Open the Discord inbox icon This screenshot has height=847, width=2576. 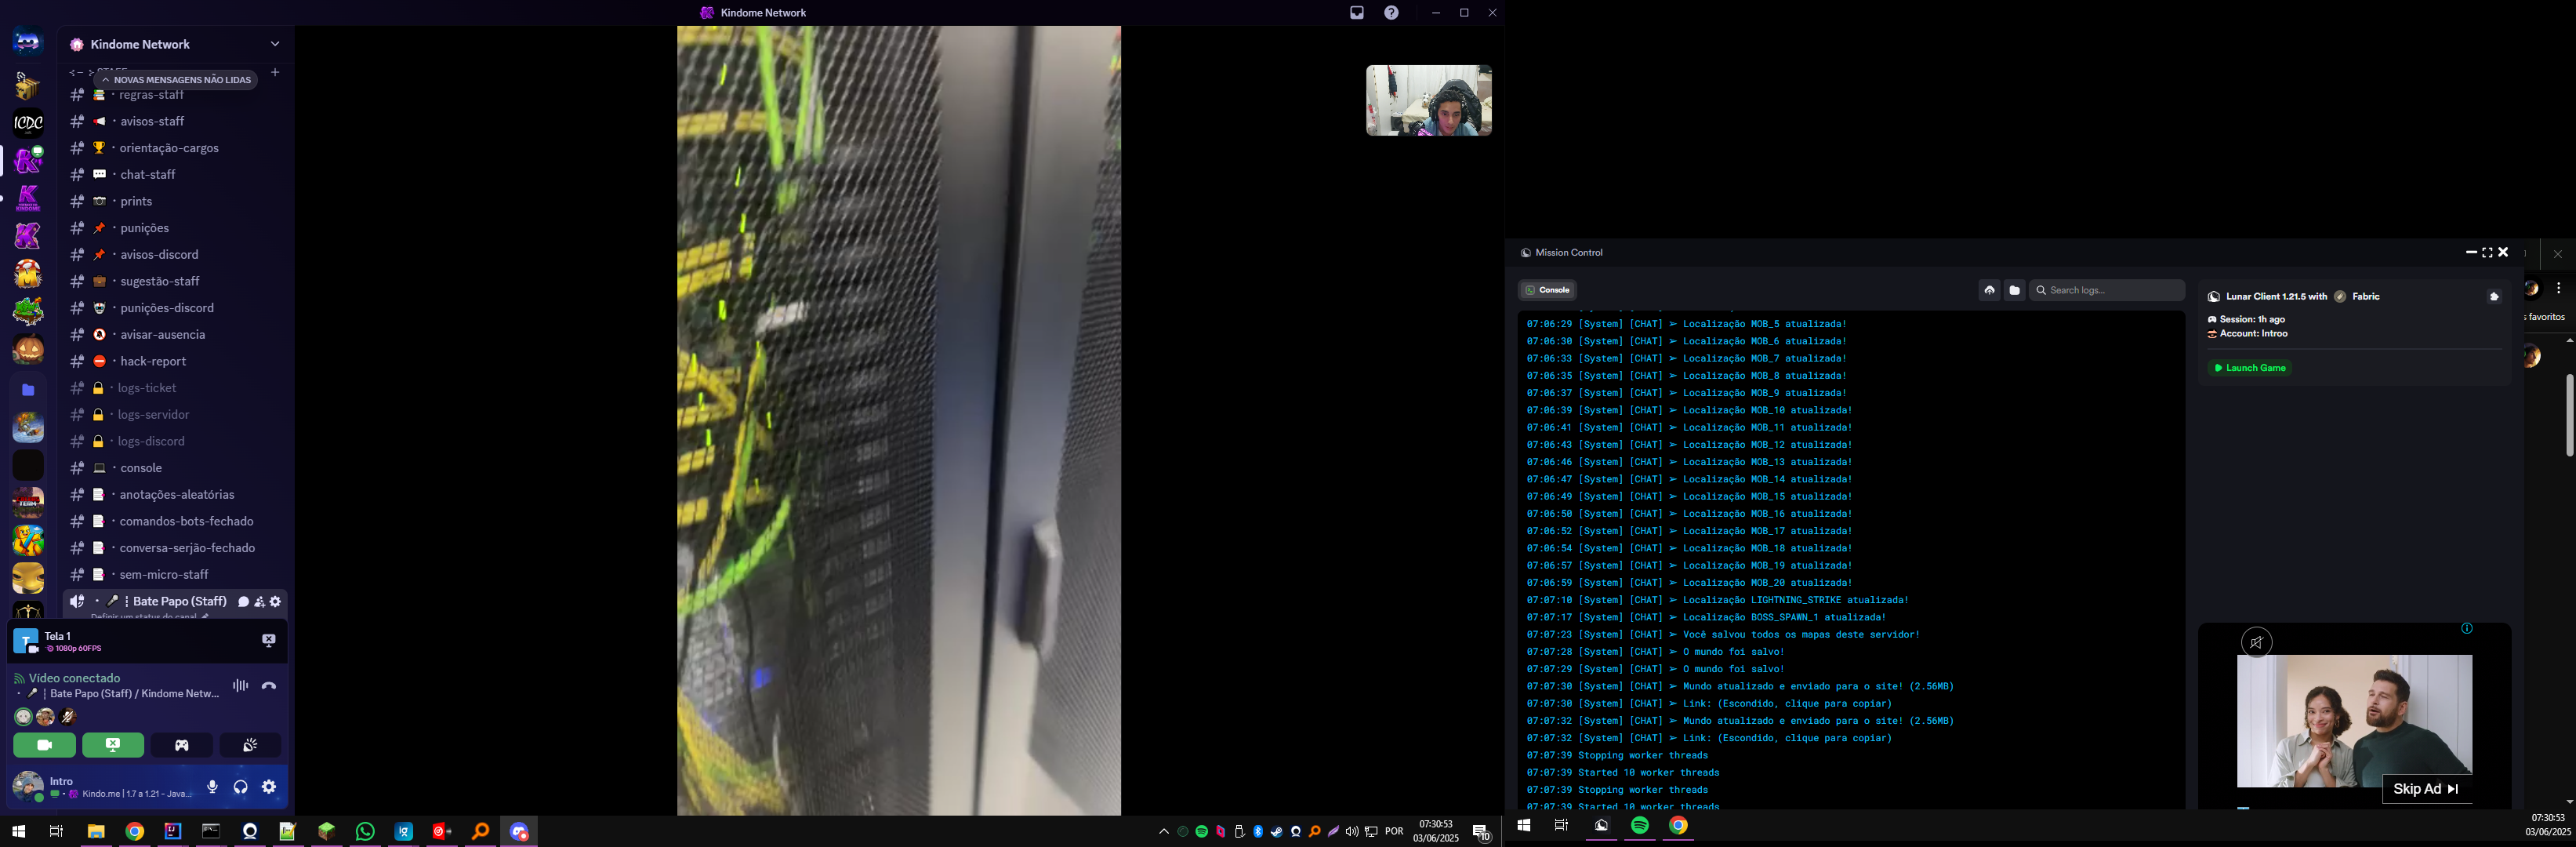[1356, 13]
